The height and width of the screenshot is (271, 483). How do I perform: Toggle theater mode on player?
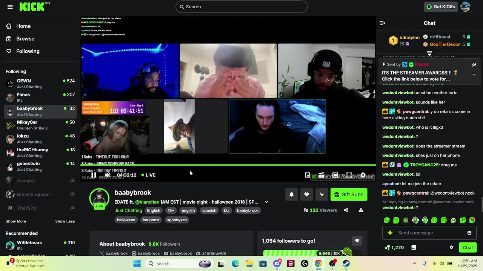[335, 175]
